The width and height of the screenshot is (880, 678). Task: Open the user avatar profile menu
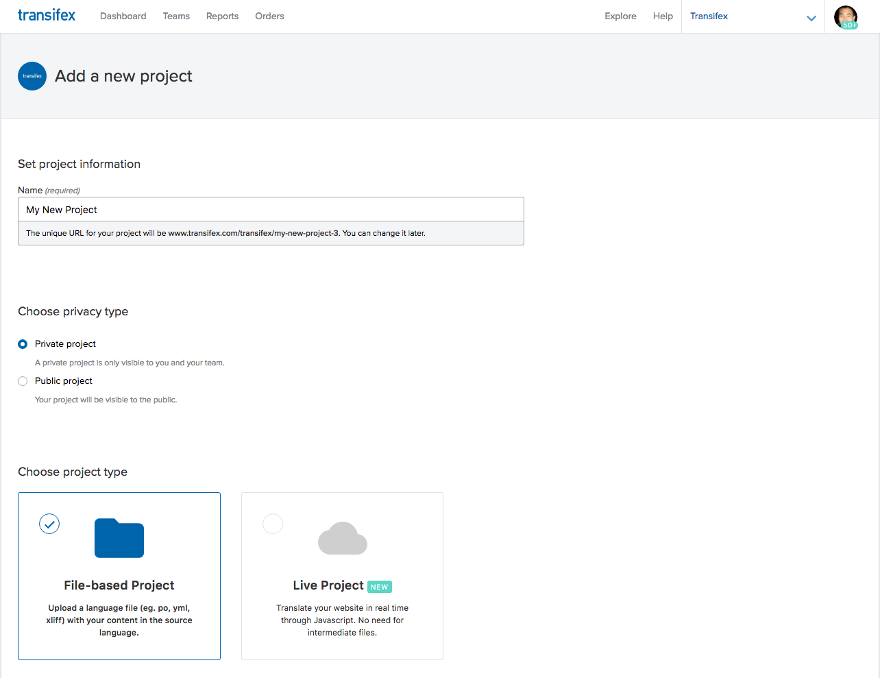click(x=846, y=16)
